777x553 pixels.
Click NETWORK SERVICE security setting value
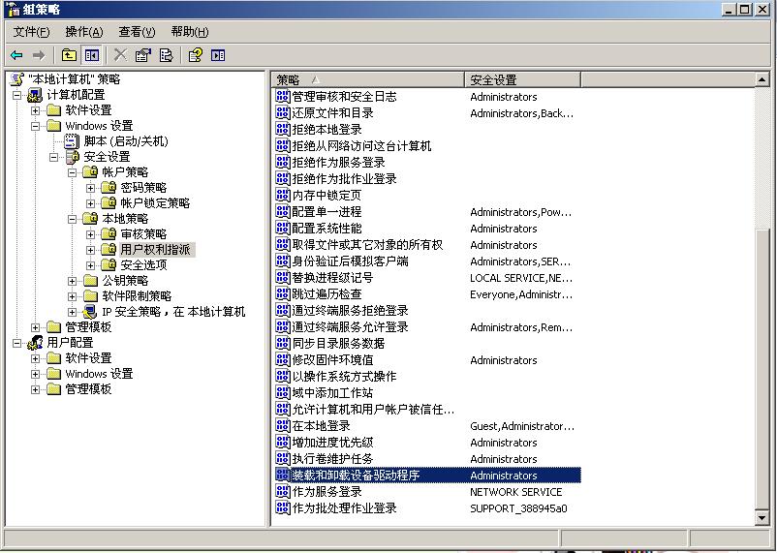coord(516,492)
